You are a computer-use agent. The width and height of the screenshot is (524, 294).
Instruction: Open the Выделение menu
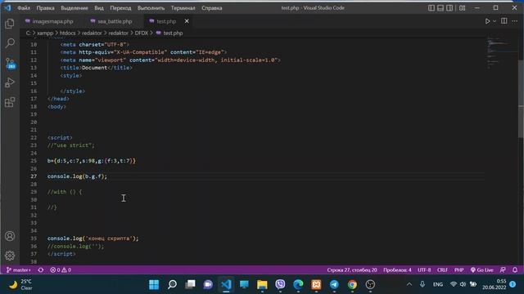(x=75, y=8)
